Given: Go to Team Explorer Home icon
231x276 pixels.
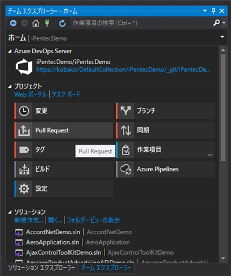Looking at the screenshot, I should pos(36,23).
